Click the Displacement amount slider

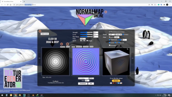click(120, 40)
